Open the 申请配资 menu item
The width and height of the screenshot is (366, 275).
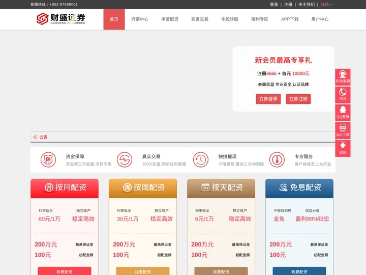tap(170, 19)
